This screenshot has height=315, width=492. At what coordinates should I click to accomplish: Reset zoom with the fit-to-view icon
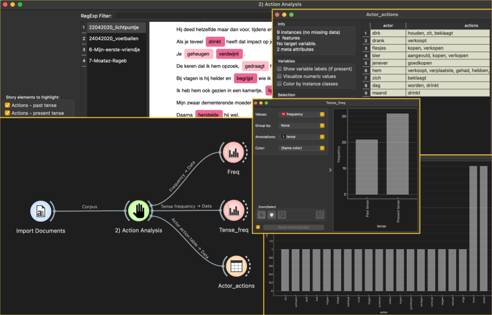pos(319,215)
